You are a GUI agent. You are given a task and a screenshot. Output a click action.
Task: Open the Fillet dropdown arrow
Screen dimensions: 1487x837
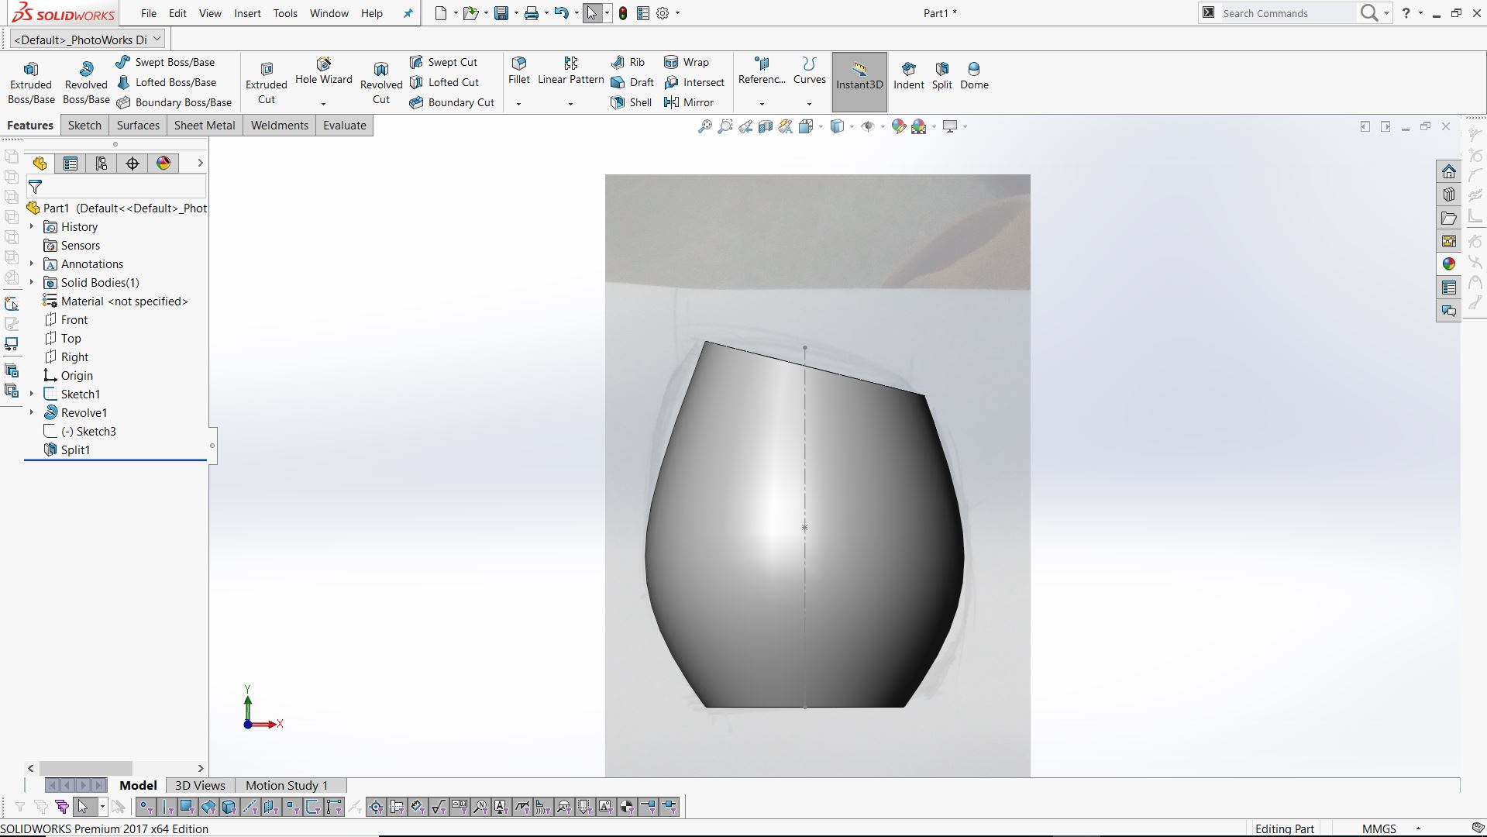pos(519,104)
